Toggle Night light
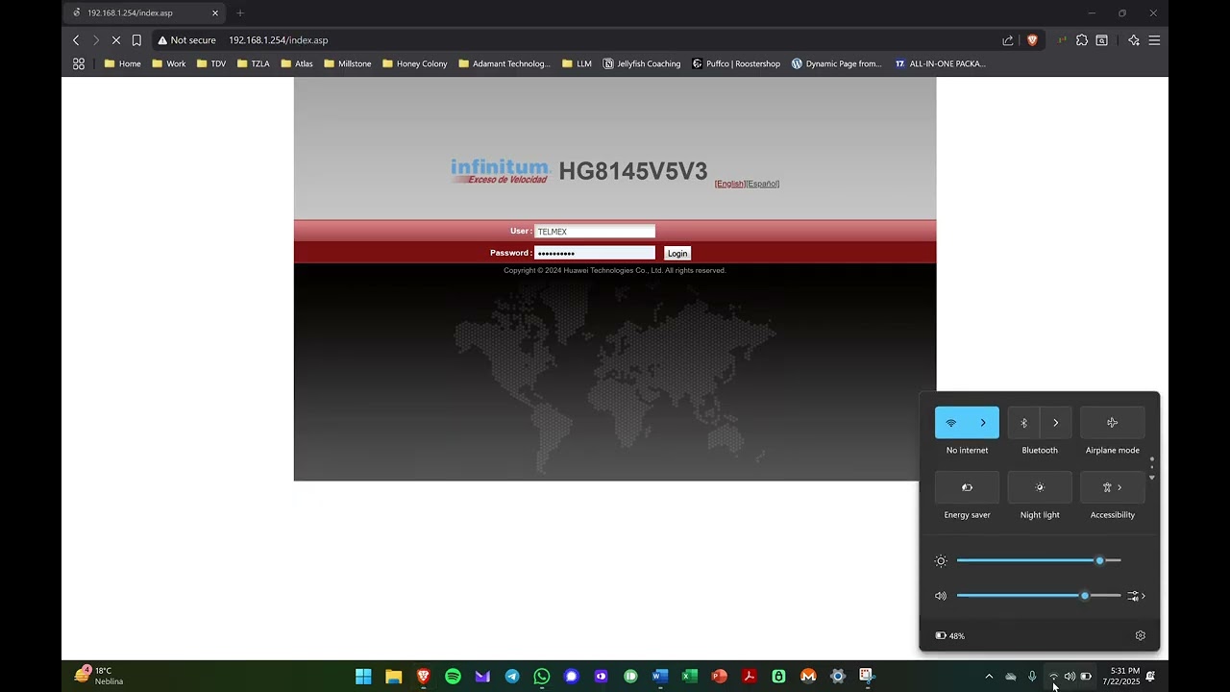Image resolution: width=1230 pixels, height=692 pixels. 1040,487
